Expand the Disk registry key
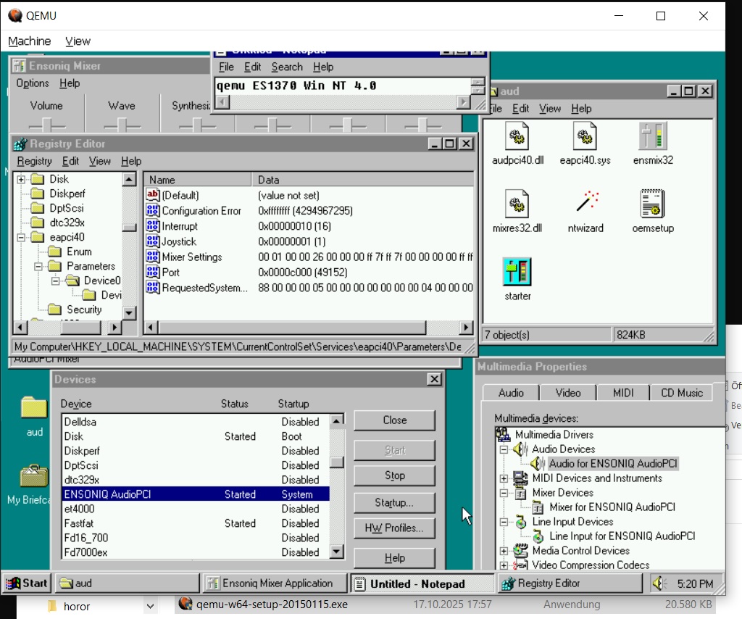 [x=21, y=179]
